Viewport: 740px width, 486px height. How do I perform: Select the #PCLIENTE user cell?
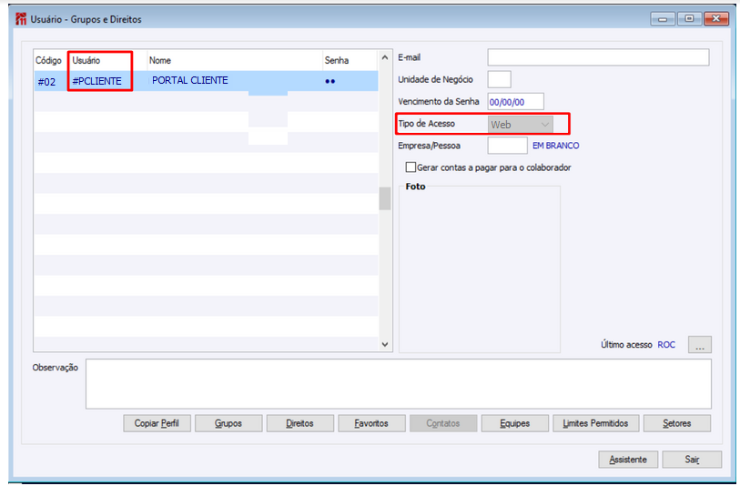click(99, 81)
